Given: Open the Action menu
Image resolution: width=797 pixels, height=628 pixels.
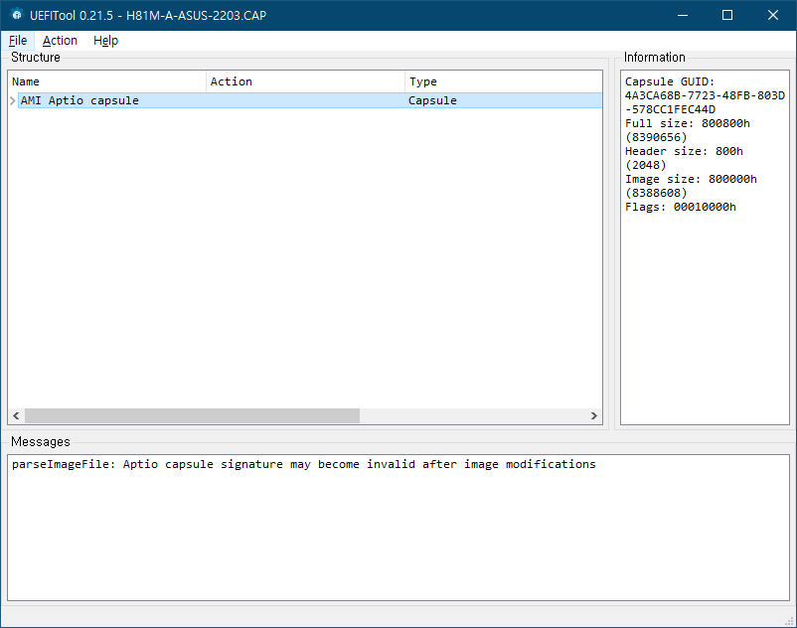Looking at the screenshot, I should click(60, 41).
